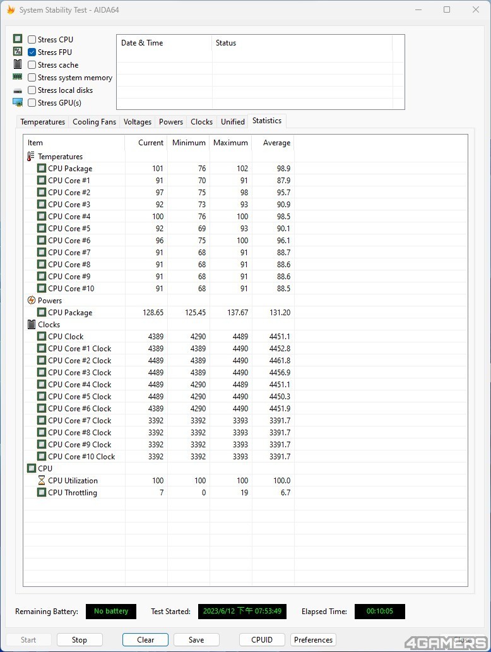The image size is (491, 652).
Task: Click the Date & Time log column header
Action: (165, 43)
